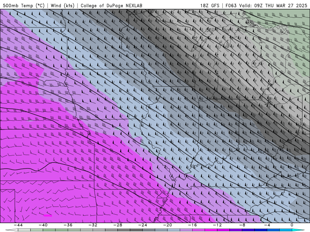Click the -32 label on the color scale
This screenshot has width=310, height=232.
93,225
